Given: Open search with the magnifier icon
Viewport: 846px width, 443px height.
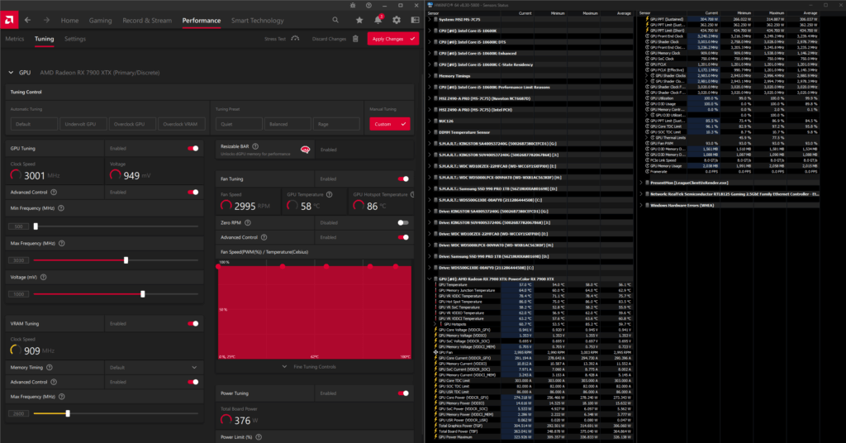Looking at the screenshot, I should click(x=335, y=20).
